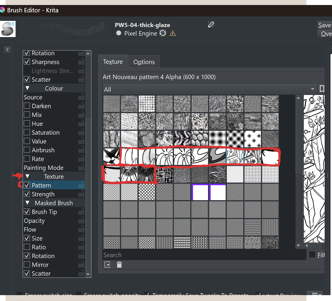Select the Painting Mode option

(x=43, y=168)
